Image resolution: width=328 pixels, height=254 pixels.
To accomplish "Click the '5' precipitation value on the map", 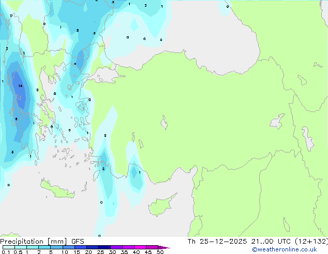I will (x=12, y=152).
